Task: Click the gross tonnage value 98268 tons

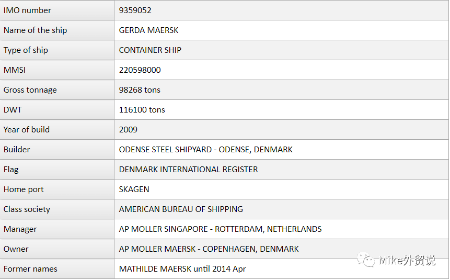Action: point(140,89)
